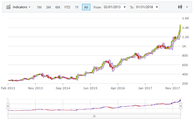Click the Indicators chart icon
194x123 pixels.
8,7
